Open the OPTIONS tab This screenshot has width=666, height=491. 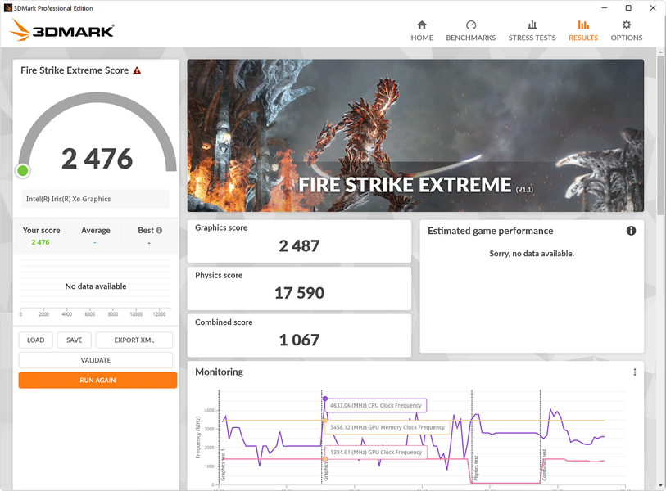(627, 31)
